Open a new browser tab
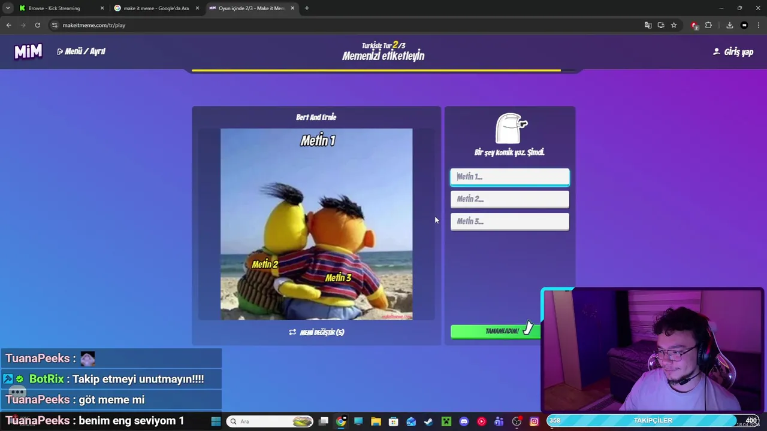Viewport: 767px width, 431px height. click(x=307, y=8)
